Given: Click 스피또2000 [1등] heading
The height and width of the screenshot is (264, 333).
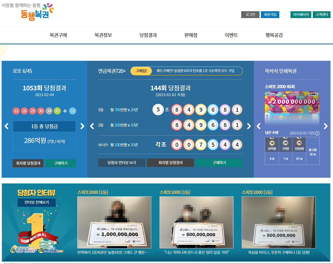Looking at the screenshot, I should 93,192.
